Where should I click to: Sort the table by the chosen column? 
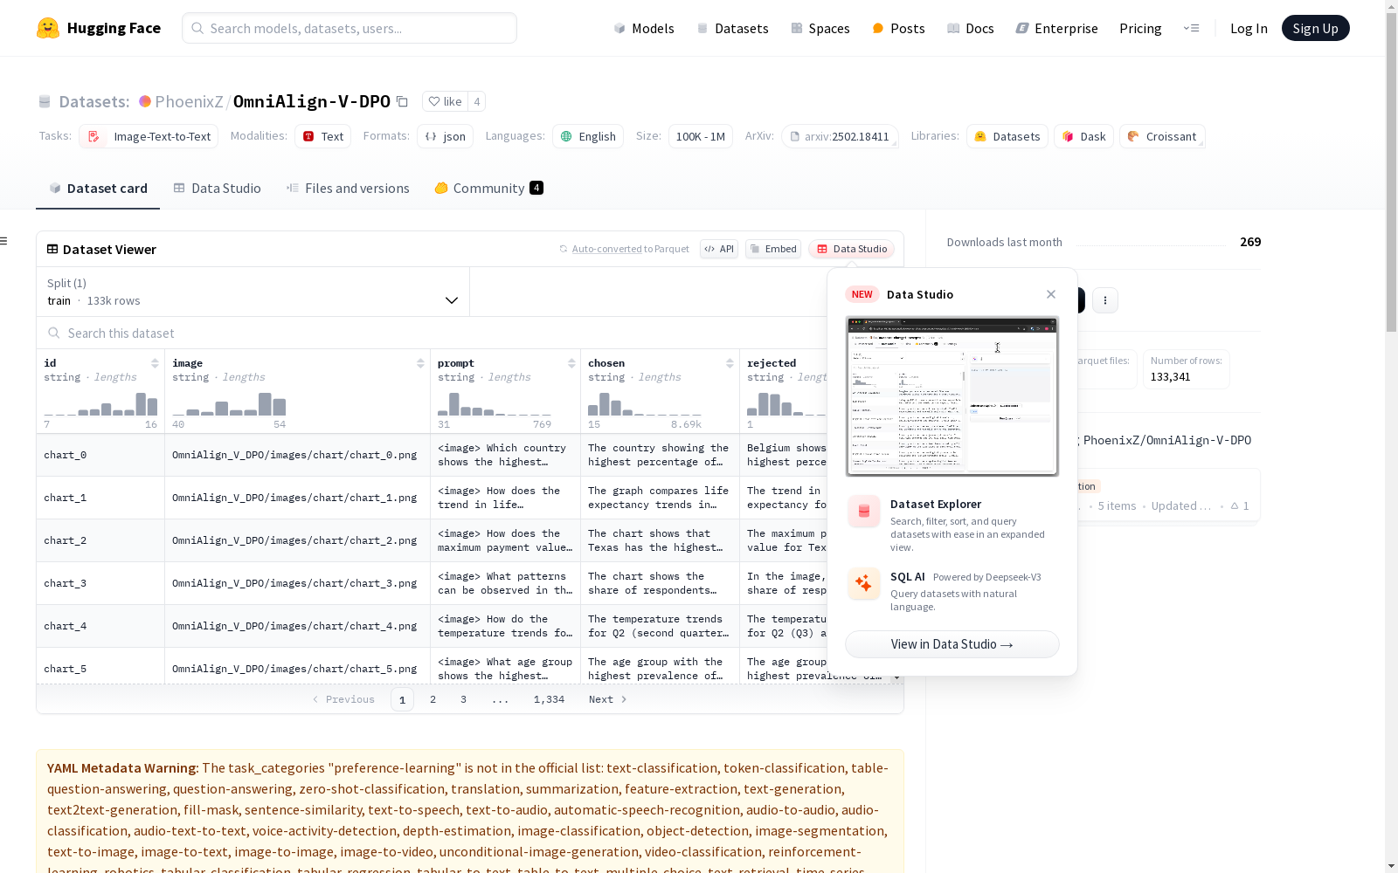(x=730, y=363)
